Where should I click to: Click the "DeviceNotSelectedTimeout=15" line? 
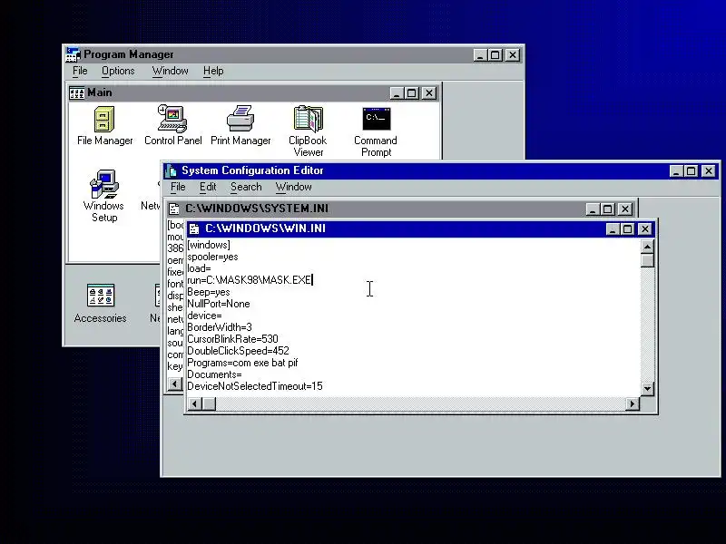point(255,386)
